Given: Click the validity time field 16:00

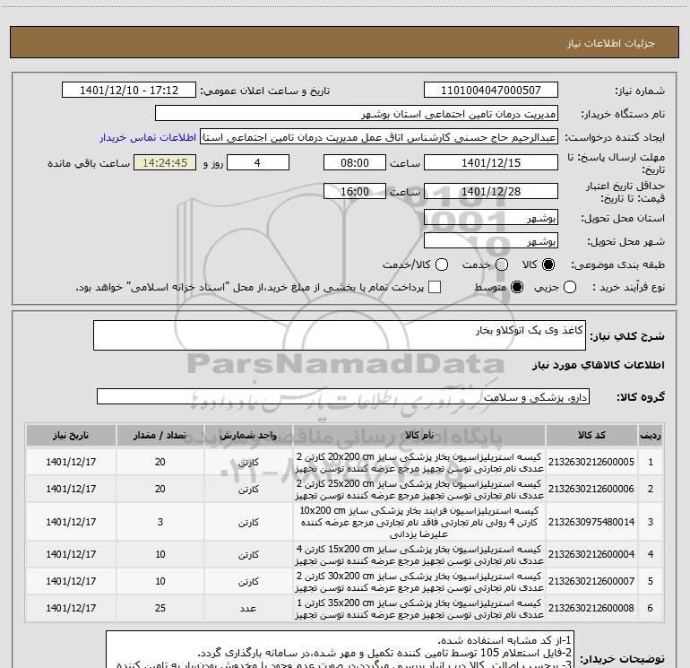Looking at the screenshot, I should 355,192.
